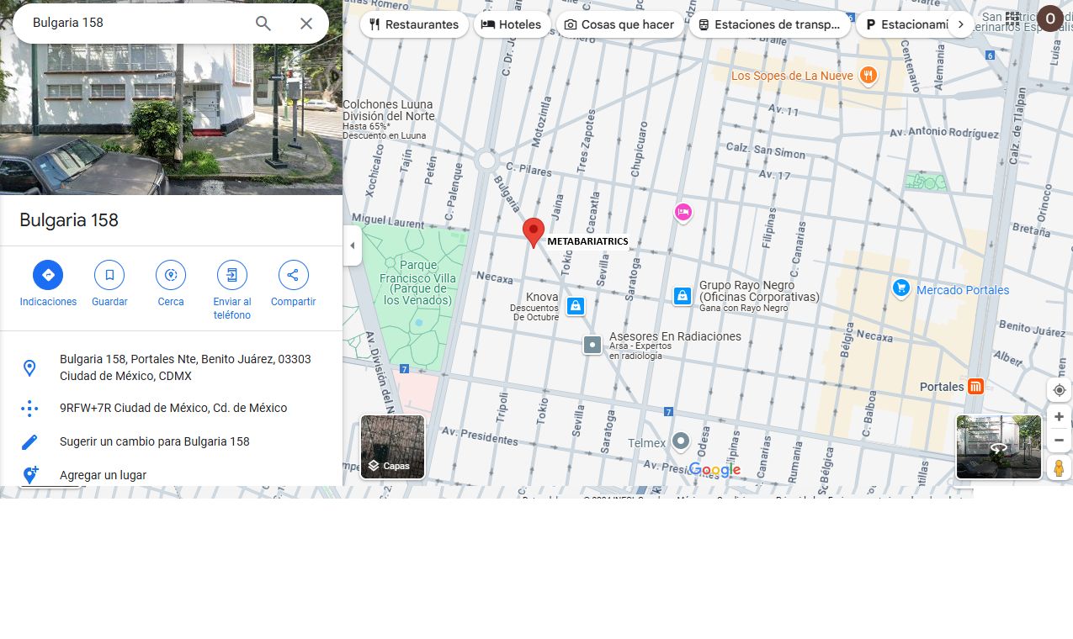Collapse the side panel arrow

(353, 246)
